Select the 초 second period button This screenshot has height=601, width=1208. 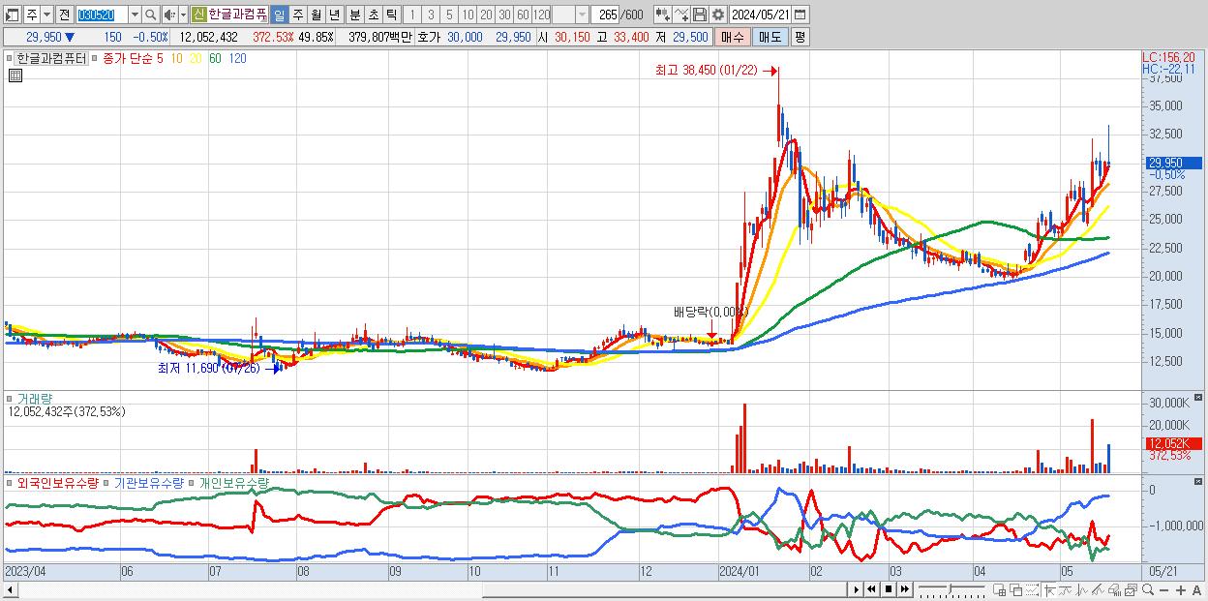point(373,15)
